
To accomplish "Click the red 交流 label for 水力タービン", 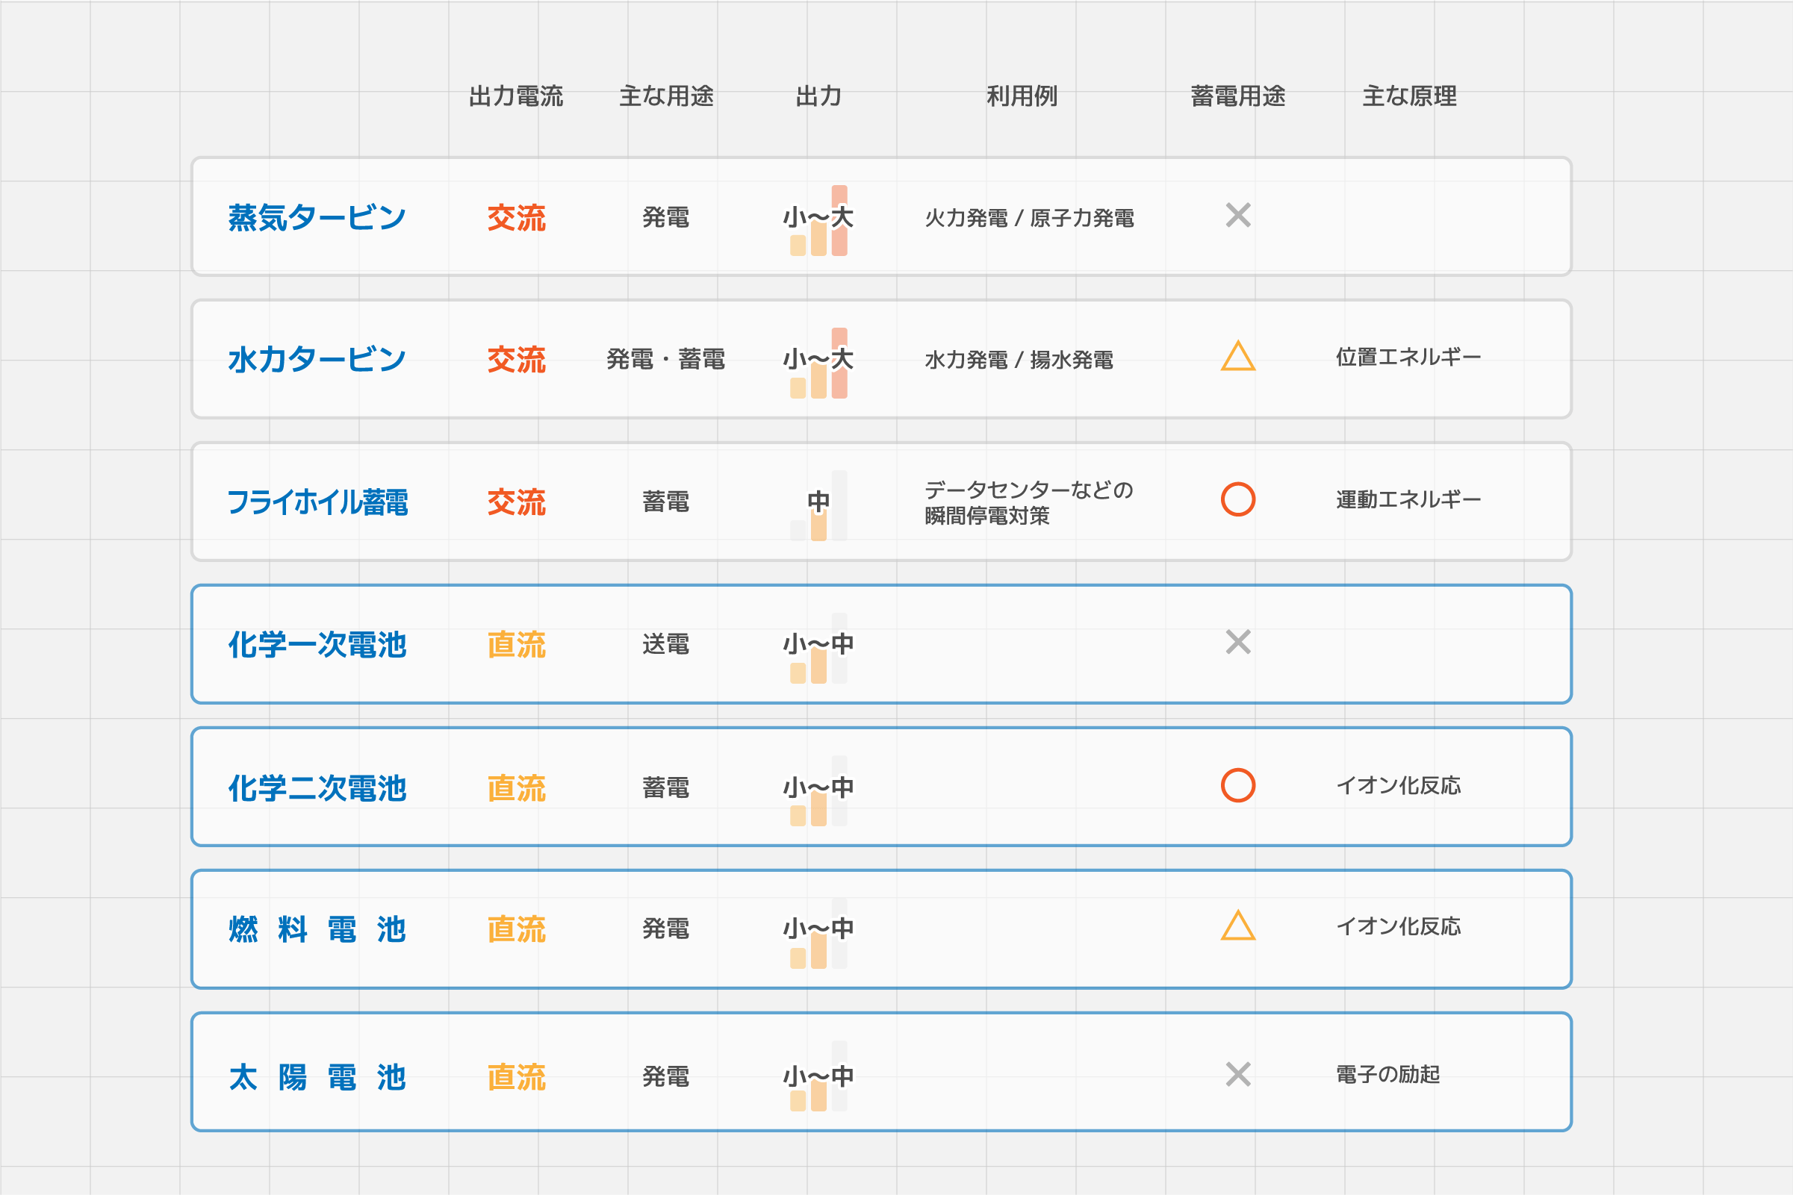I will point(516,360).
